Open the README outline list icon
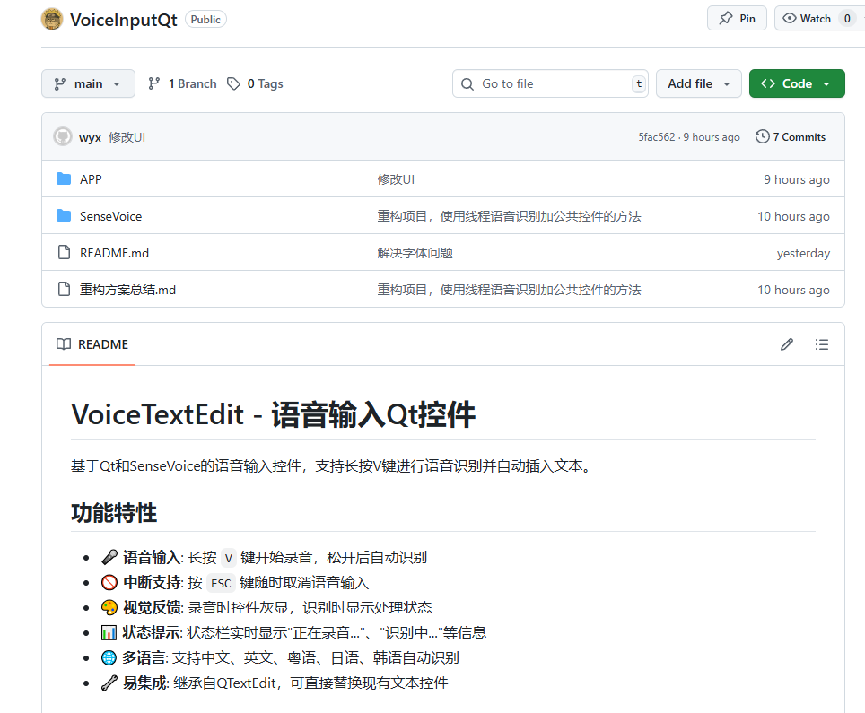865x713 pixels. (x=821, y=344)
